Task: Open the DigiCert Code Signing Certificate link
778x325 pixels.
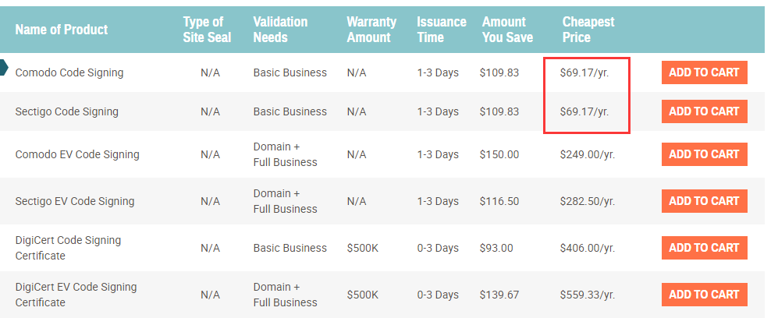Action: click(68, 248)
